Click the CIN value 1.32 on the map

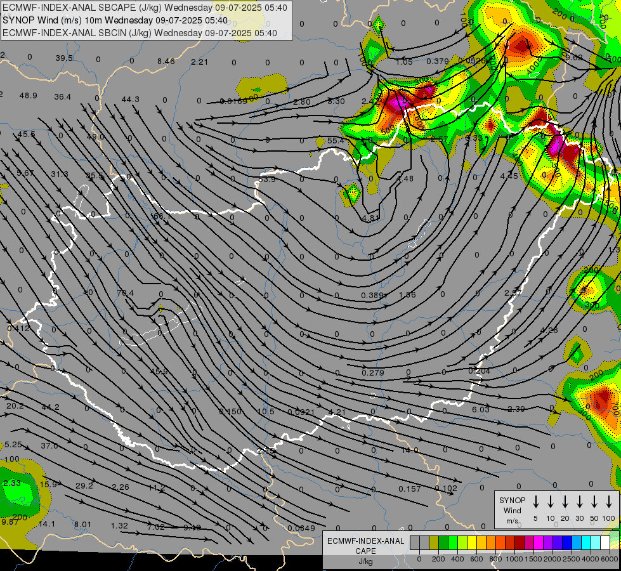click(x=119, y=525)
